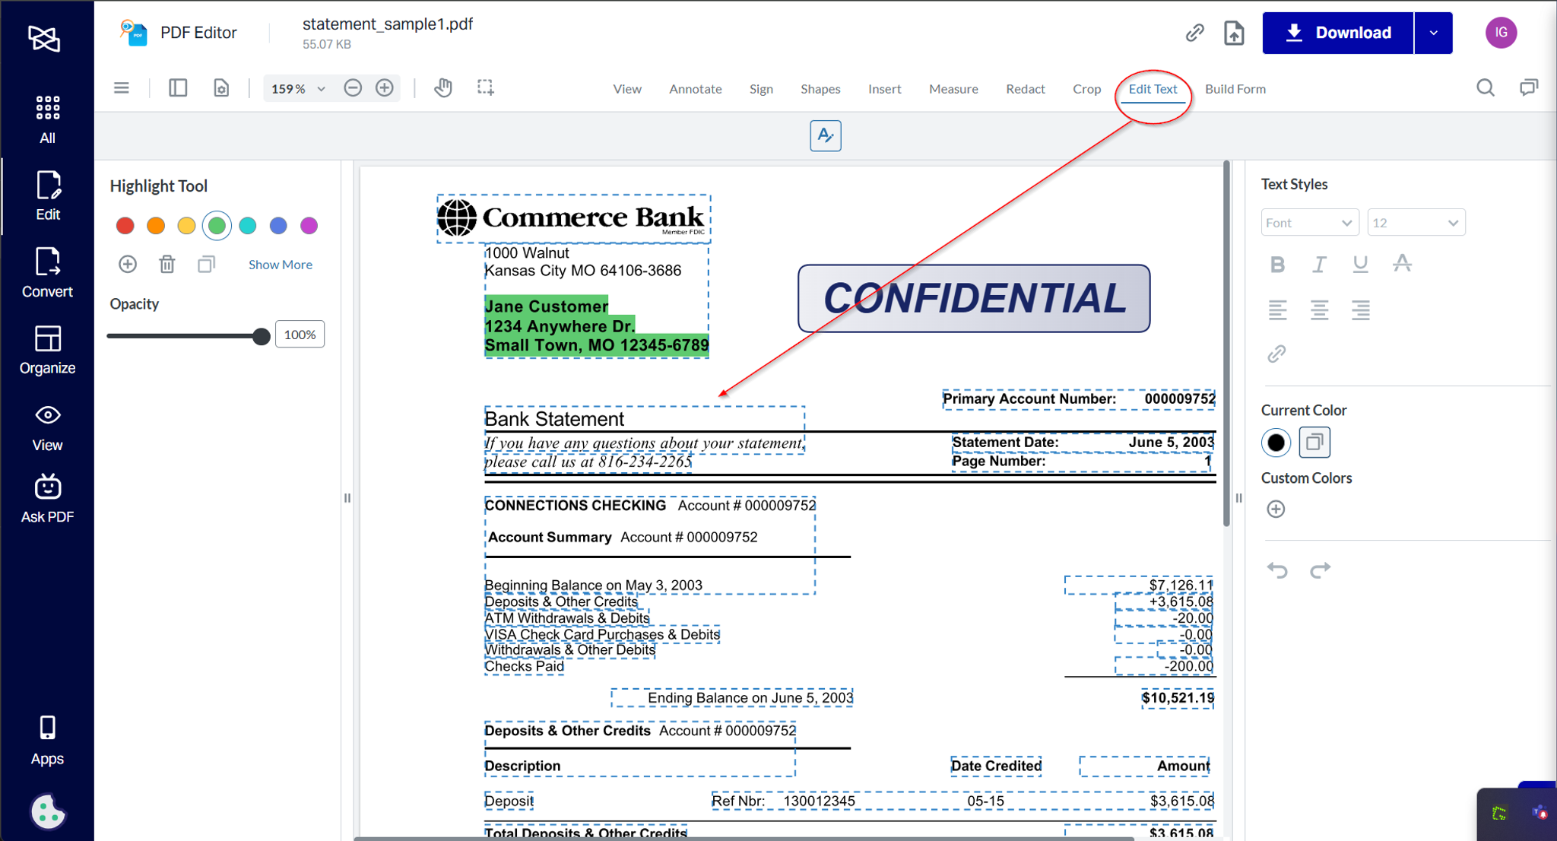Click the opacity percentage field

(300, 335)
